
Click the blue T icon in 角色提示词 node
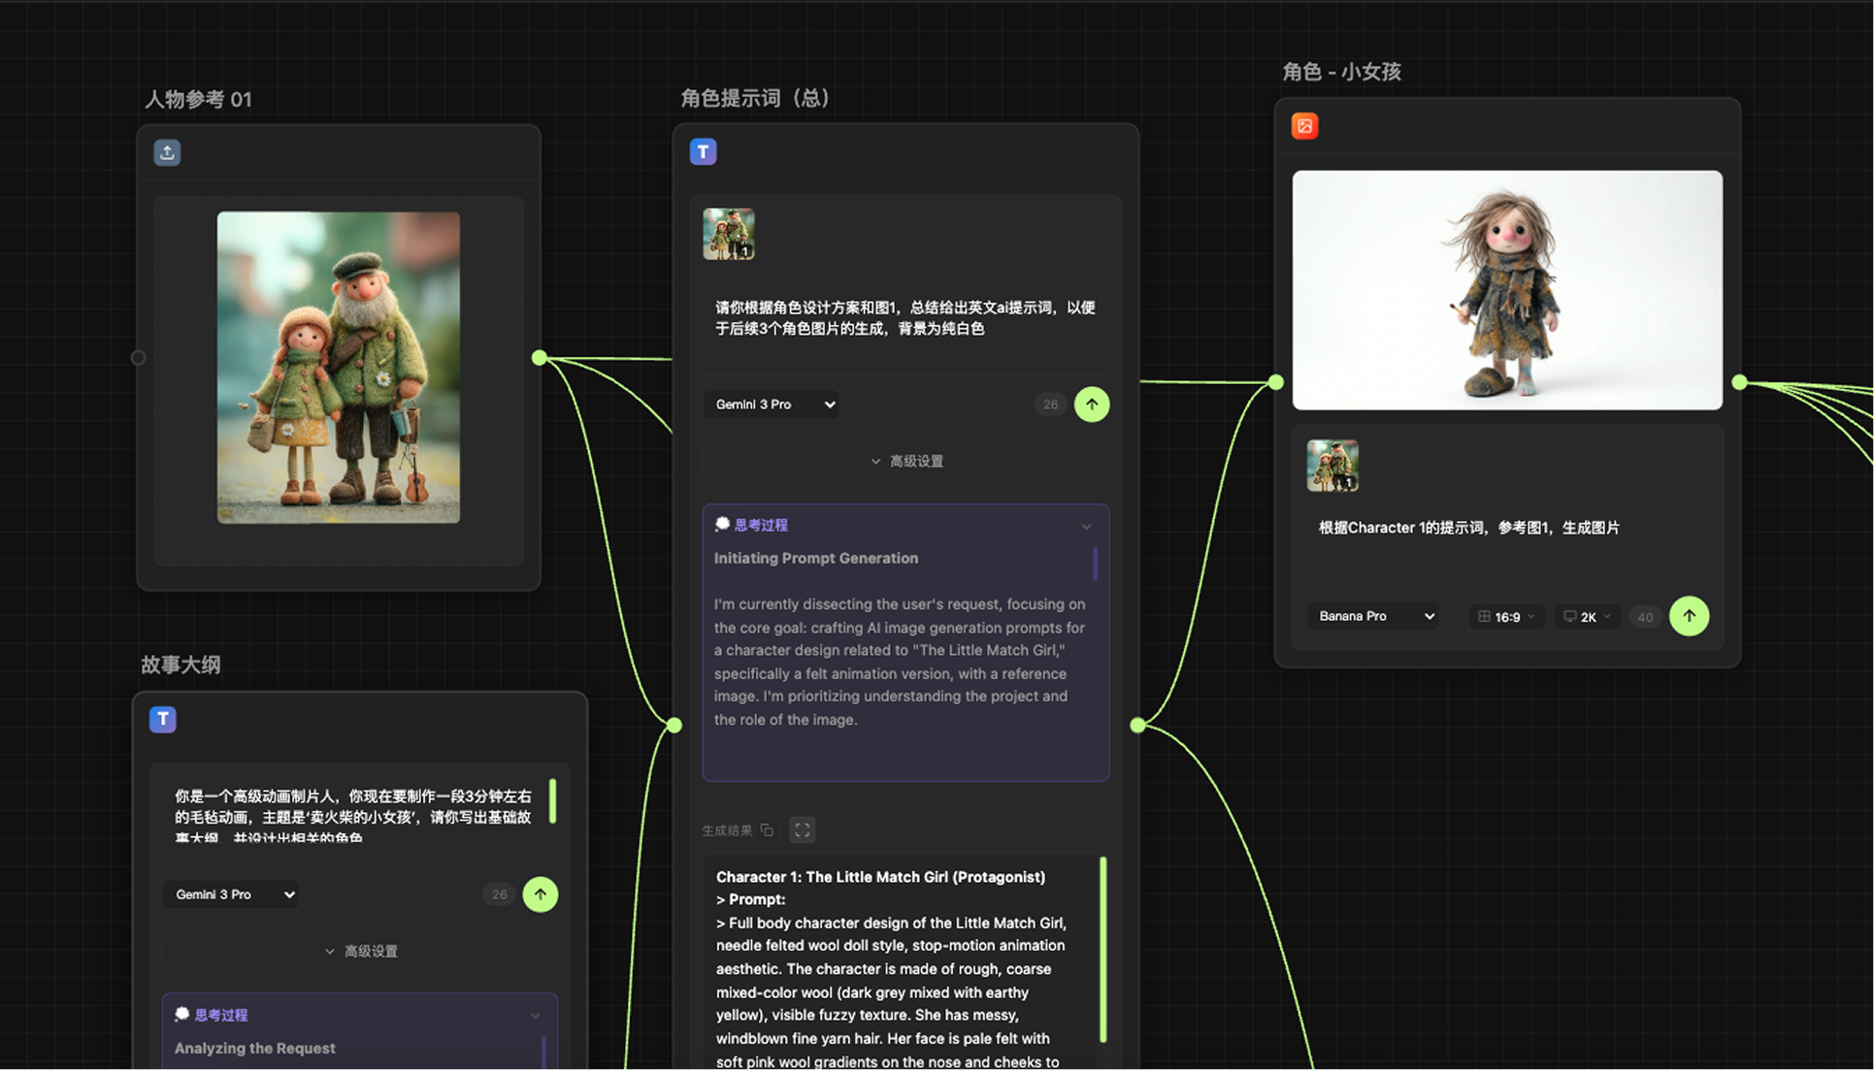[x=703, y=151]
